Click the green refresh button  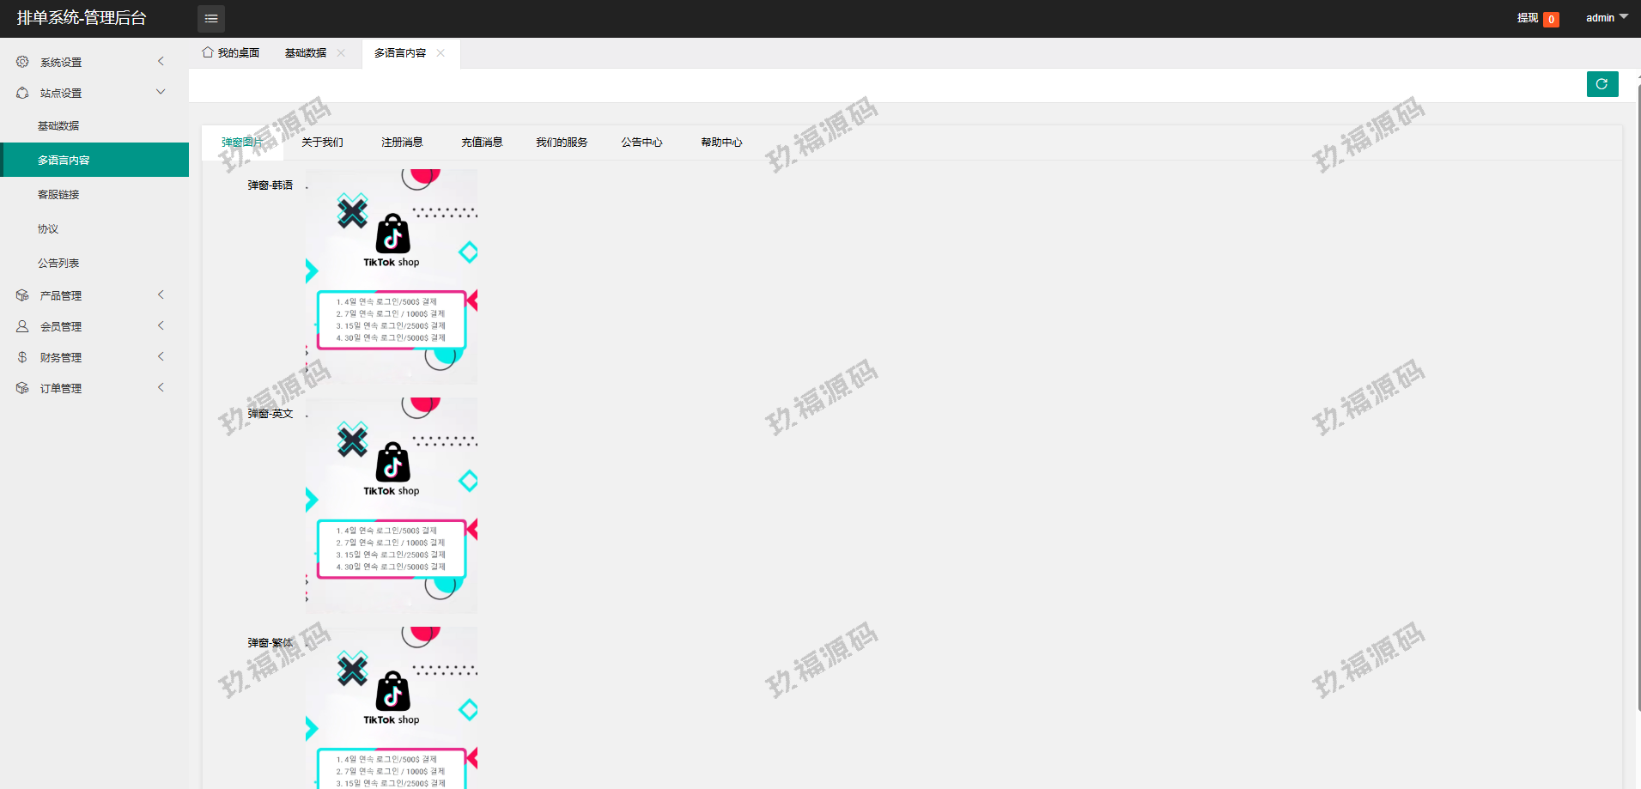coord(1601,84)
